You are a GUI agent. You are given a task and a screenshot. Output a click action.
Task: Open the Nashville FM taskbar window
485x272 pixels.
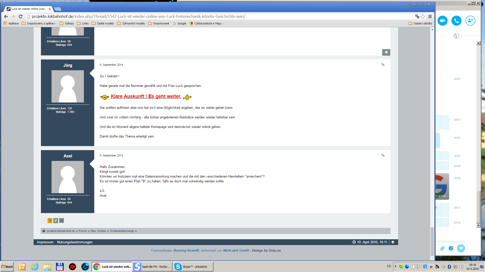152,267
